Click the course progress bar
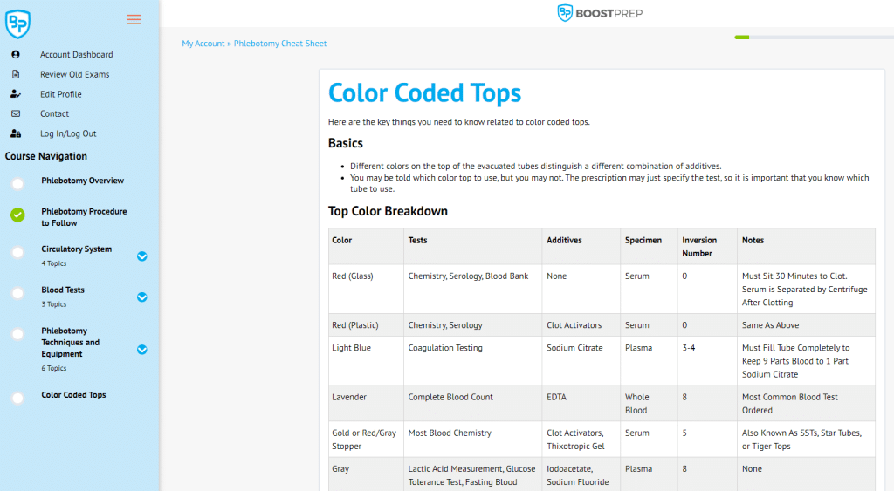 pyautogui.click(x=813, y=38)
